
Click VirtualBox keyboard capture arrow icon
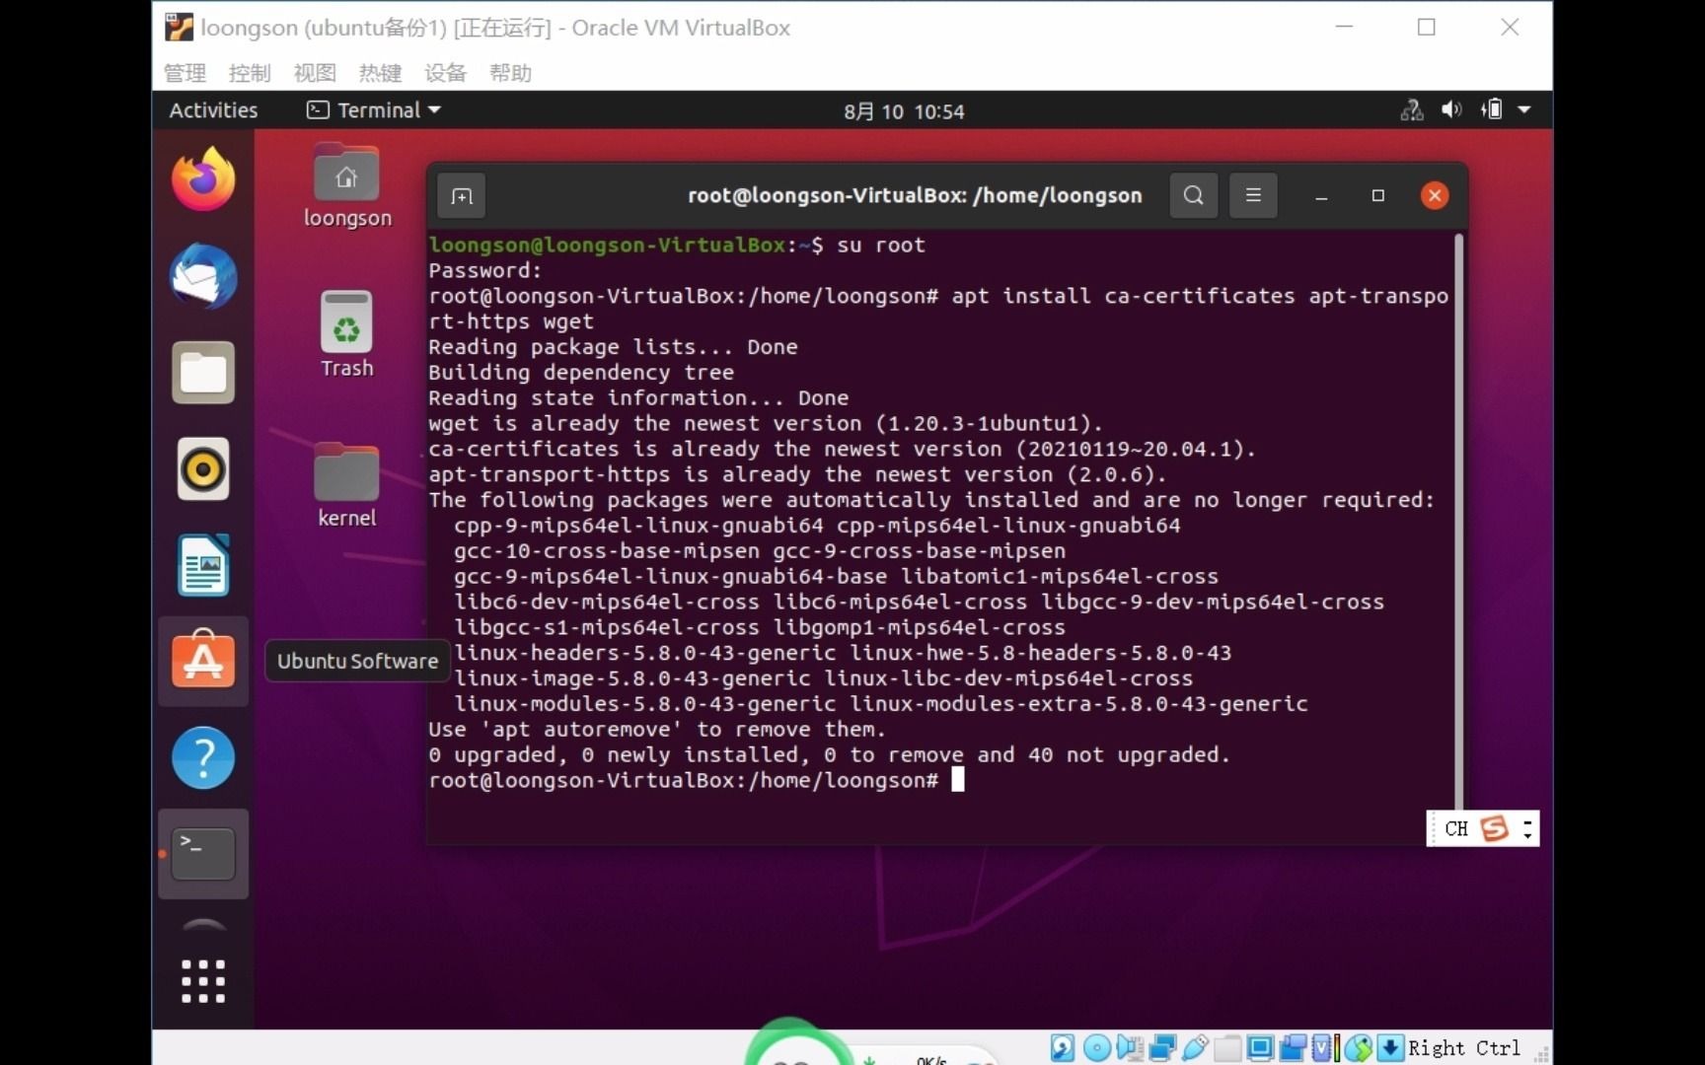click(x=1389, y=1047)
